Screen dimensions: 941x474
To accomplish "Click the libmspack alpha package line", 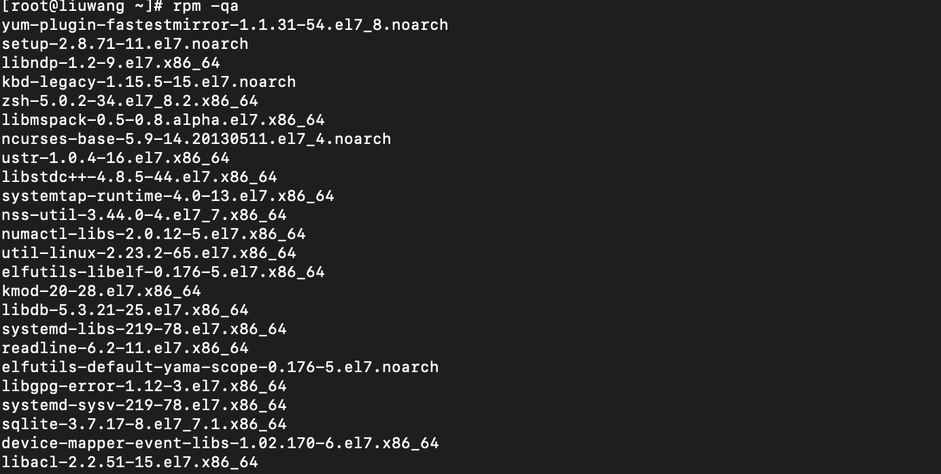I will coord(162,120).
